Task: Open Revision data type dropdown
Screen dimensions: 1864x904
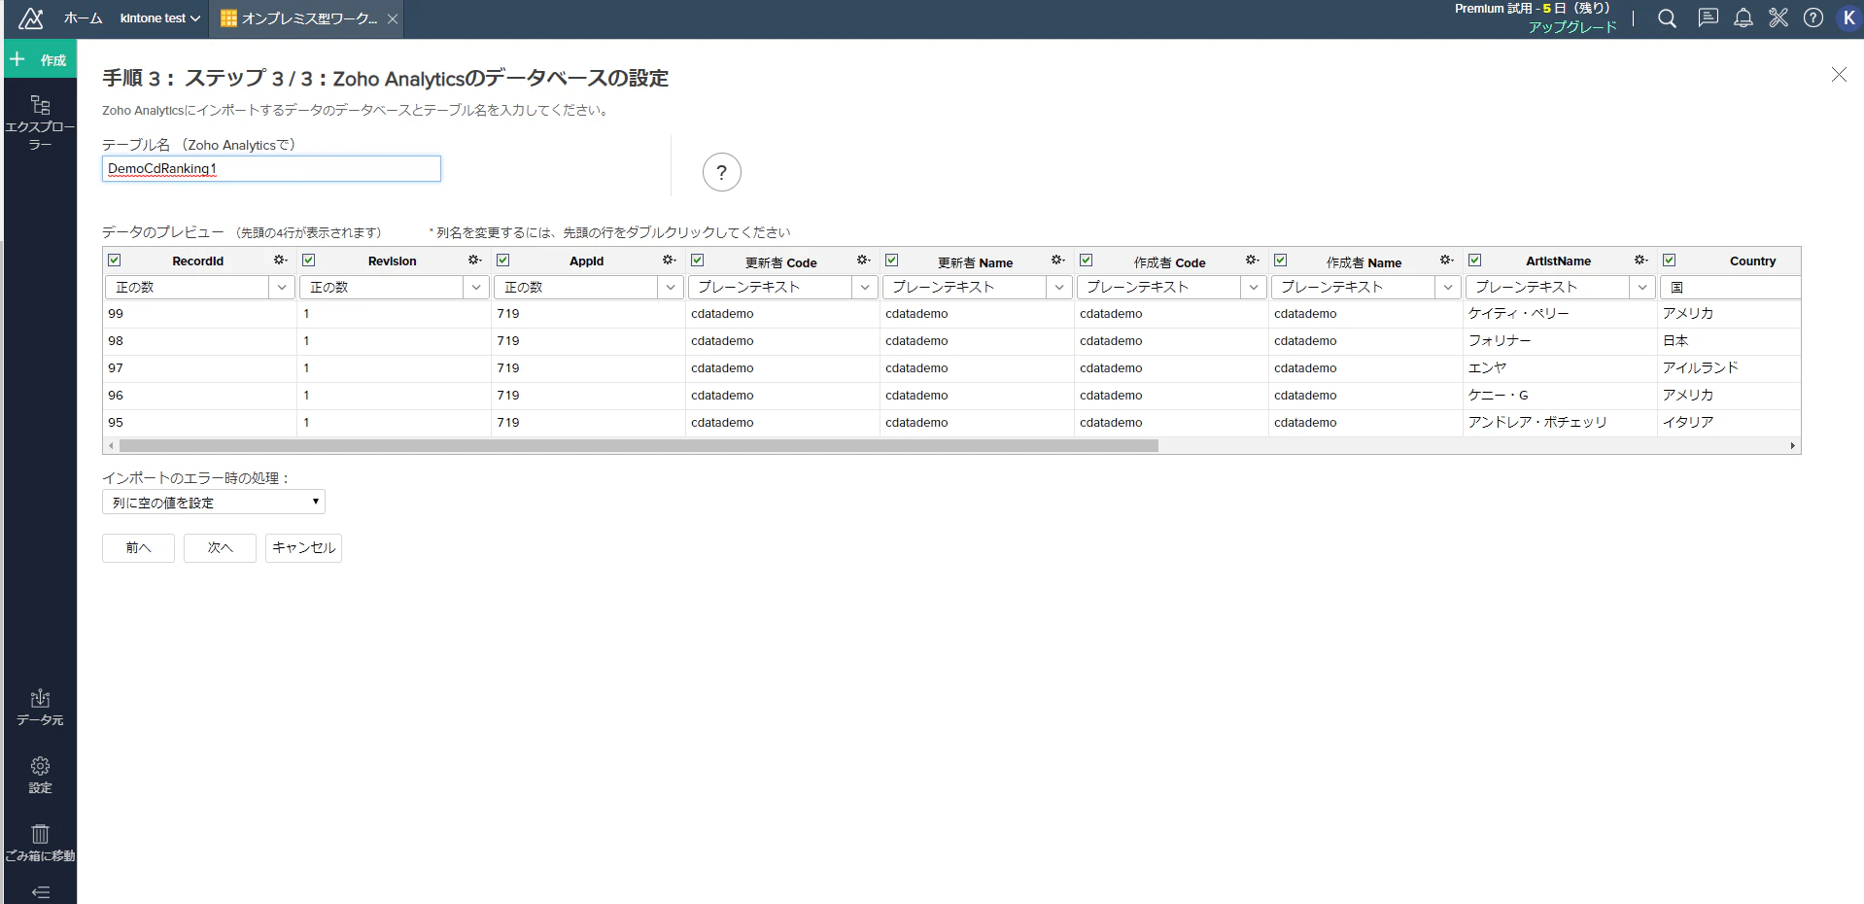Action: point(394,288)
